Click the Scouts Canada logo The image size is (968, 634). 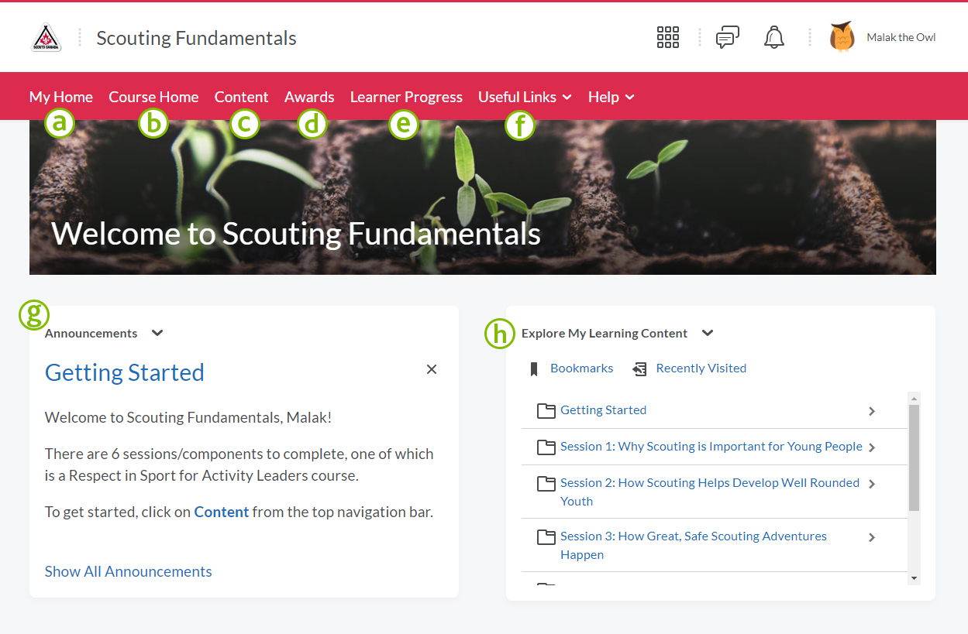coord(47,37)
